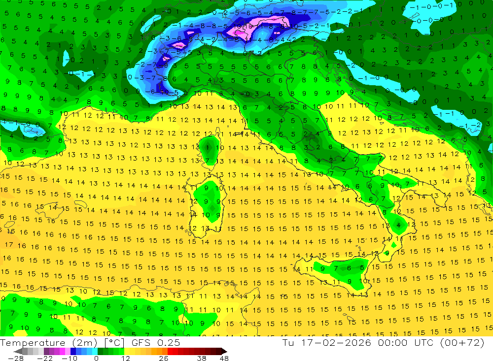The width and height of the screenshot is (493, 361).
Task: Click the "4" value in the Calabria green patch
Action: point(399,225)
